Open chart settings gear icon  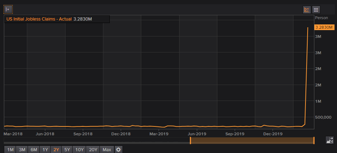pos(119,149)
